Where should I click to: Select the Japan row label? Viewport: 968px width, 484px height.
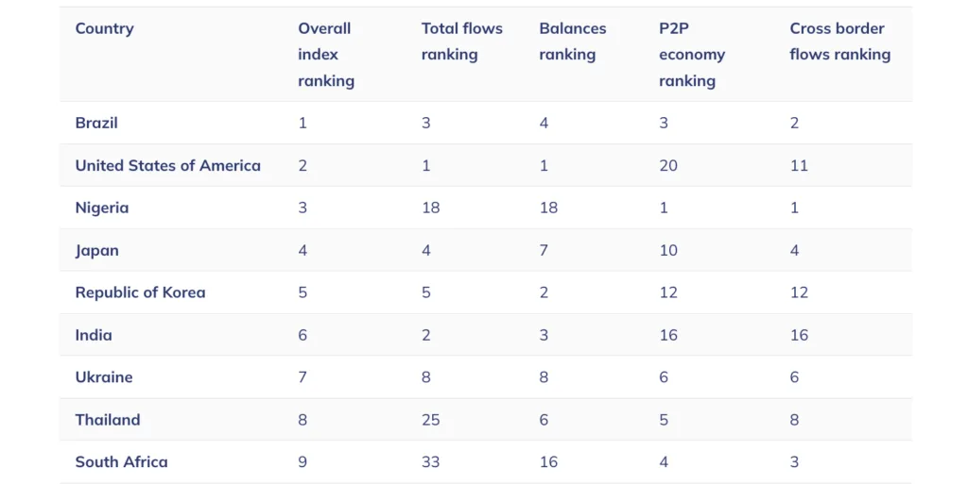click(x=97, y=251)
